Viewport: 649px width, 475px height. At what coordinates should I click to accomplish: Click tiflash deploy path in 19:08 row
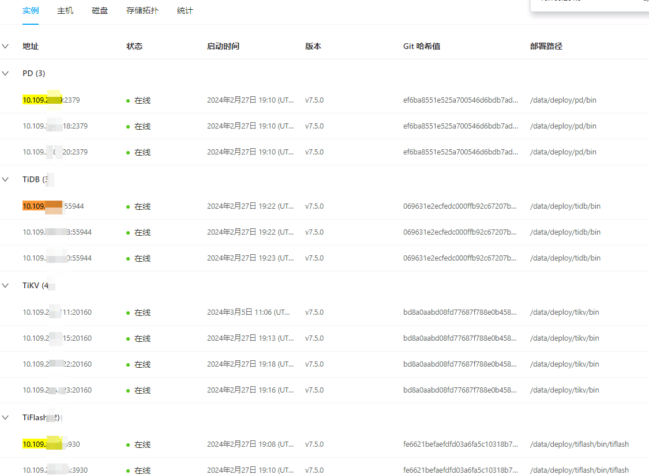[579, 444]
